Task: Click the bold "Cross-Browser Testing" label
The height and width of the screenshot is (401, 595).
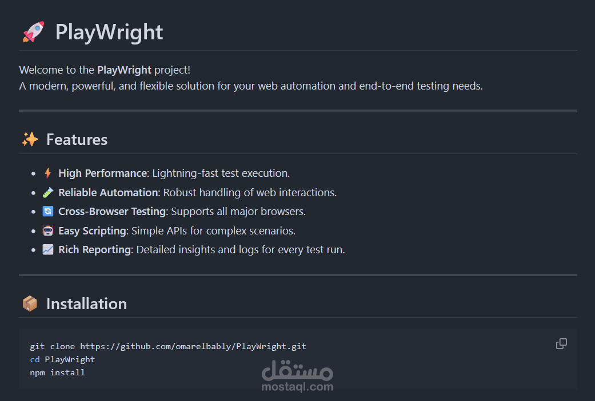Action: 113,211
